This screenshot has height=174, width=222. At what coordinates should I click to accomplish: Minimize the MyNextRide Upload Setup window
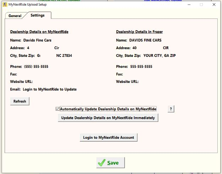click(x=189, y=5)
